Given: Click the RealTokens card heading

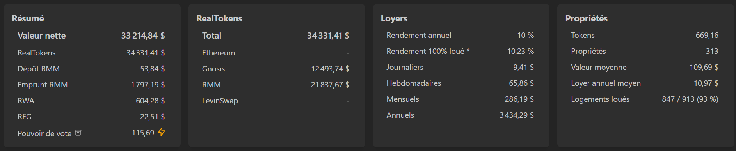Looking at the screenshot, I should [x=219, y=18].
